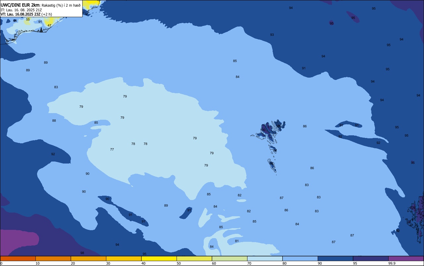Viewport: 424px width, 266px height.
Task: Select the 10–20 orange legend color segment
Action: [53, 258]
